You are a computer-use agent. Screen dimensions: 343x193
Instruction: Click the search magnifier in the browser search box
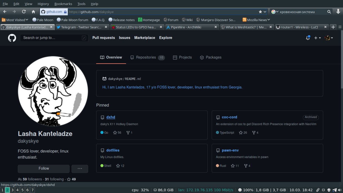(x=329, y=12)
